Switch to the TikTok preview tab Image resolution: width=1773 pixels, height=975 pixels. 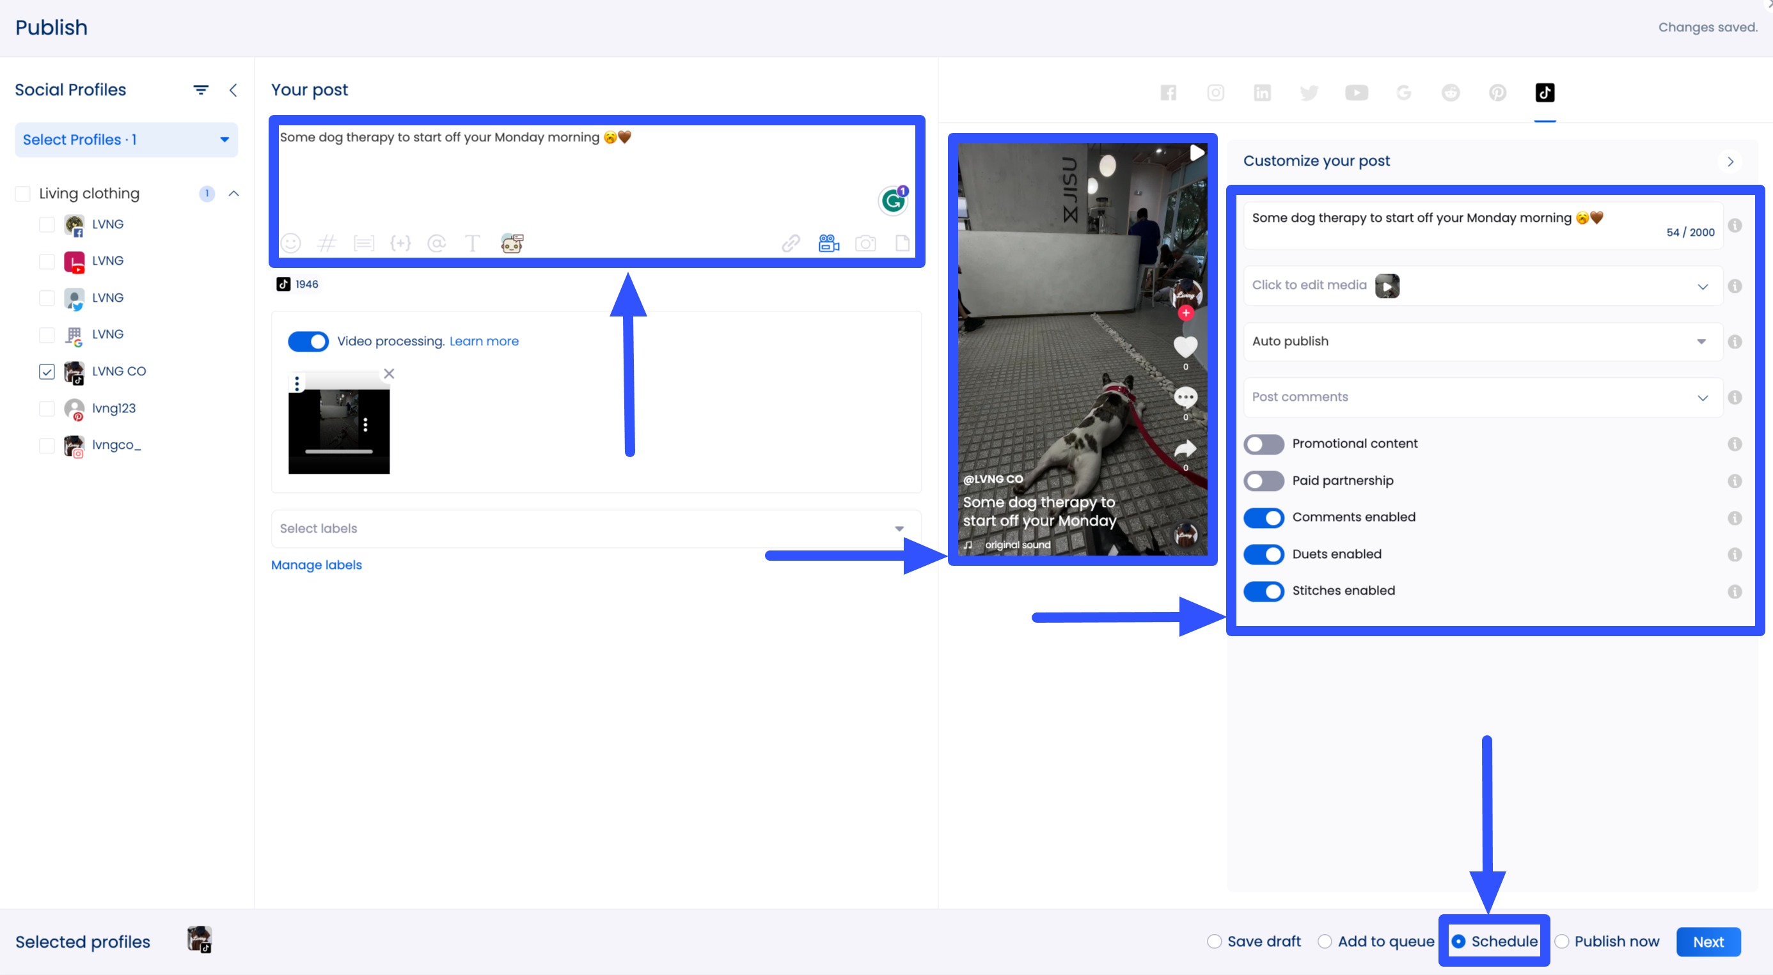point(1545,92)
